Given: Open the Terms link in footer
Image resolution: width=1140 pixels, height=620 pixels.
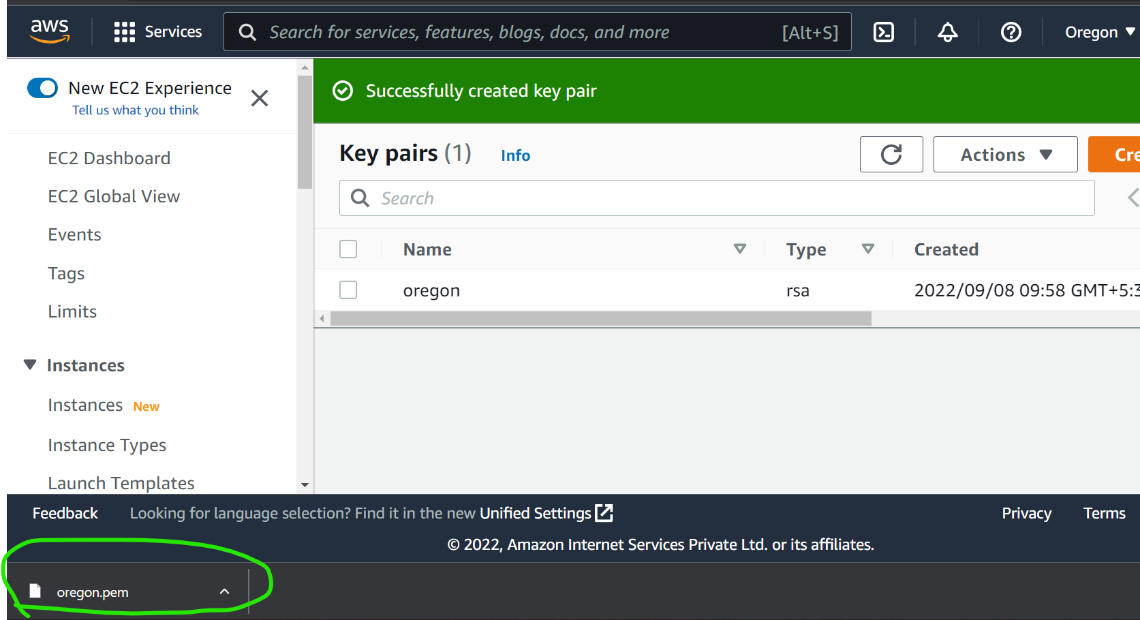Looking at the screenshot, I should pos(1104,513).
